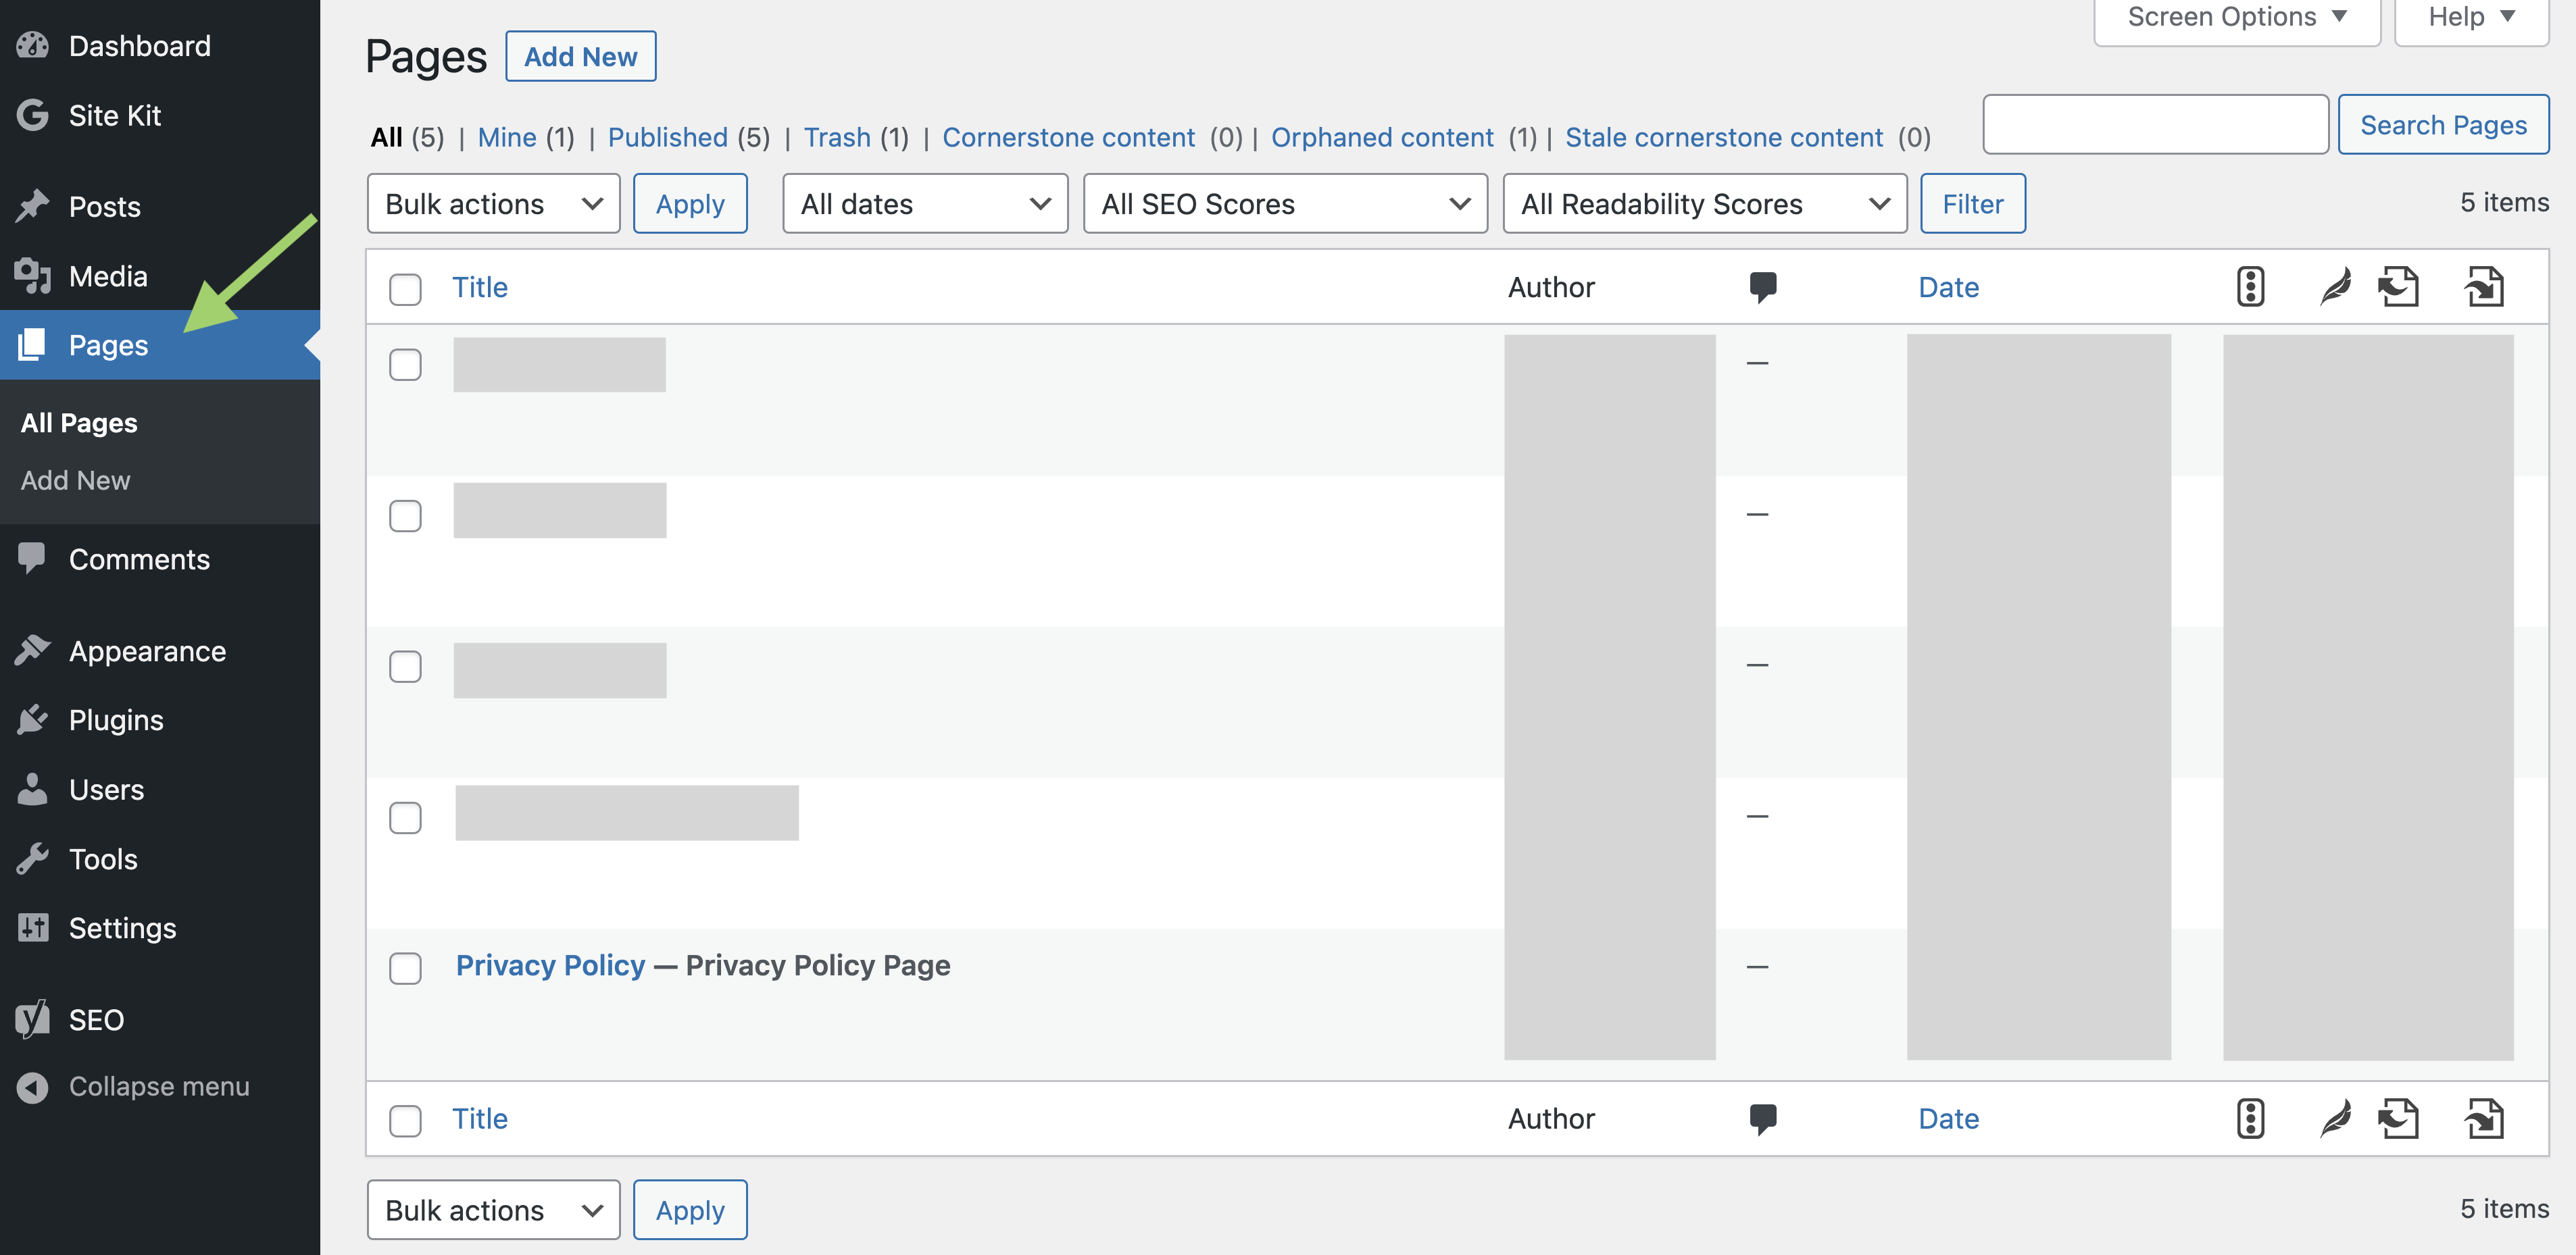Switch to the Trash pages view
Viewport: 2576px width, 1255px height.
pyautogui.click(x=837, y=137)
